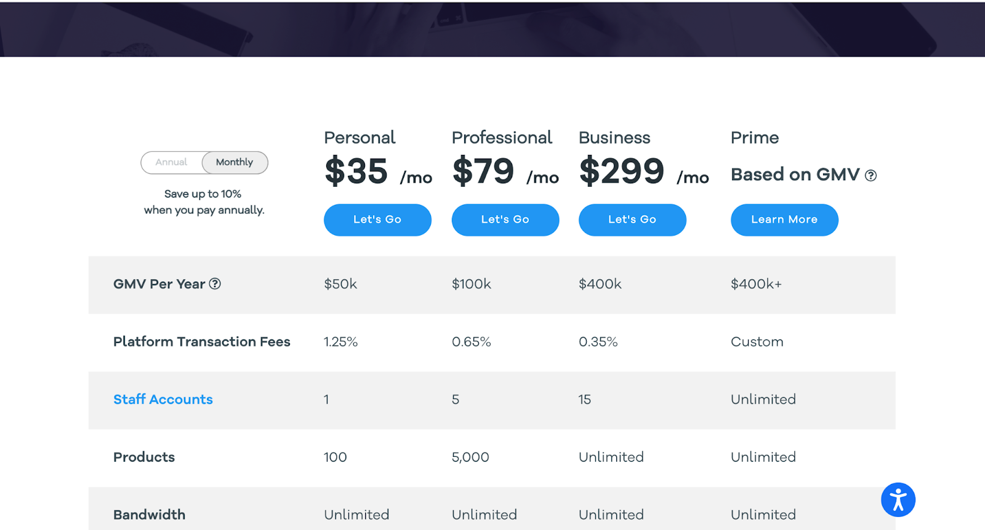985x530 pixels.
Task: Click the GMV Per Year label
Action: point(159,284)
